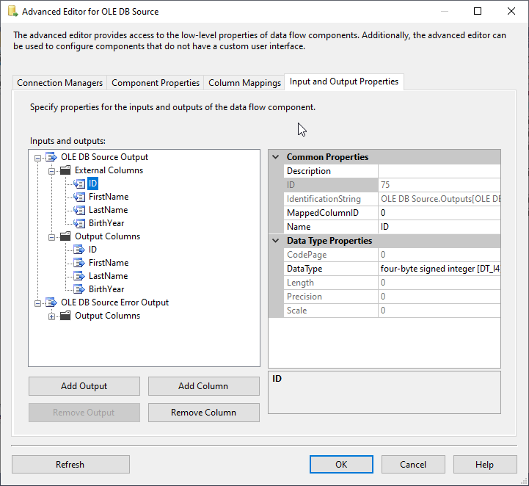529x486 pixels.
Task: Collapse the External Columns node
Action: [x=52, y=170]
